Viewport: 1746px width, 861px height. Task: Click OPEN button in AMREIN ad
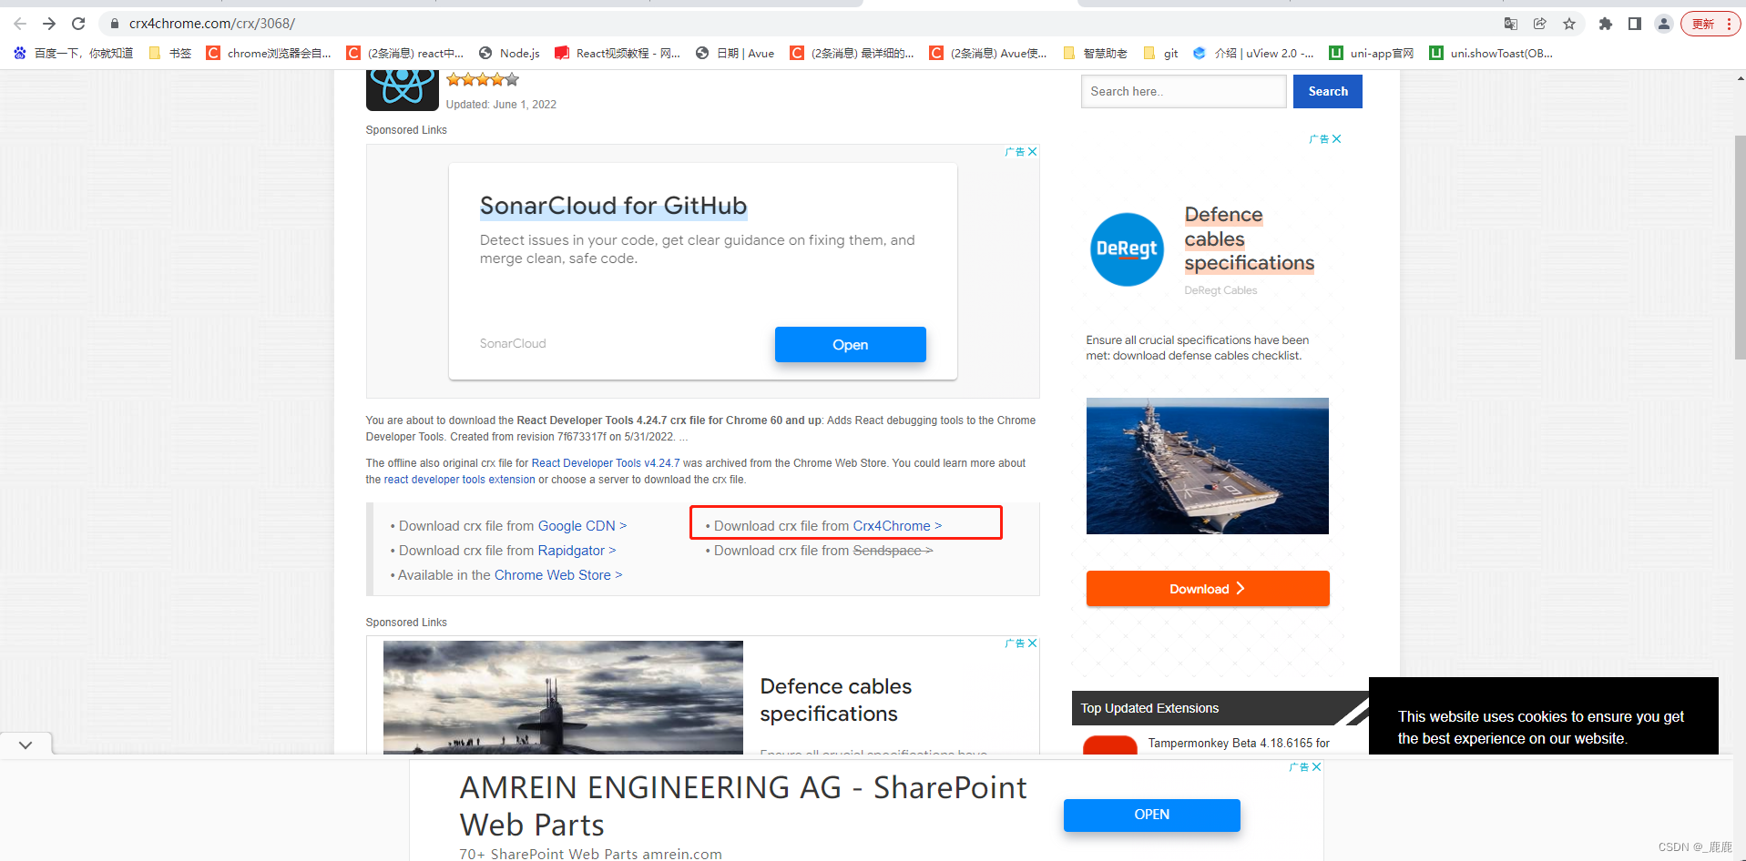[1151, 815]
